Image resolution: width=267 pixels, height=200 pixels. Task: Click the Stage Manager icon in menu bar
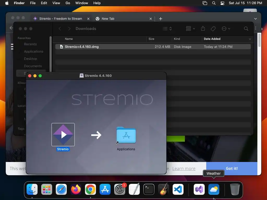(205, 3)
